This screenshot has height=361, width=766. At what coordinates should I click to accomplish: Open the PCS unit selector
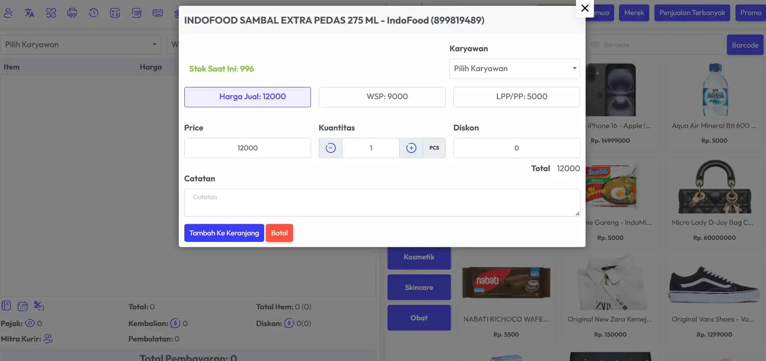tap(434, 148)
